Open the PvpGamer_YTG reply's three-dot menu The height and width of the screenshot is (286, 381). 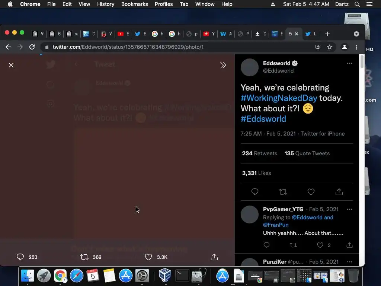pyautogui.click(x=349, y=209)
